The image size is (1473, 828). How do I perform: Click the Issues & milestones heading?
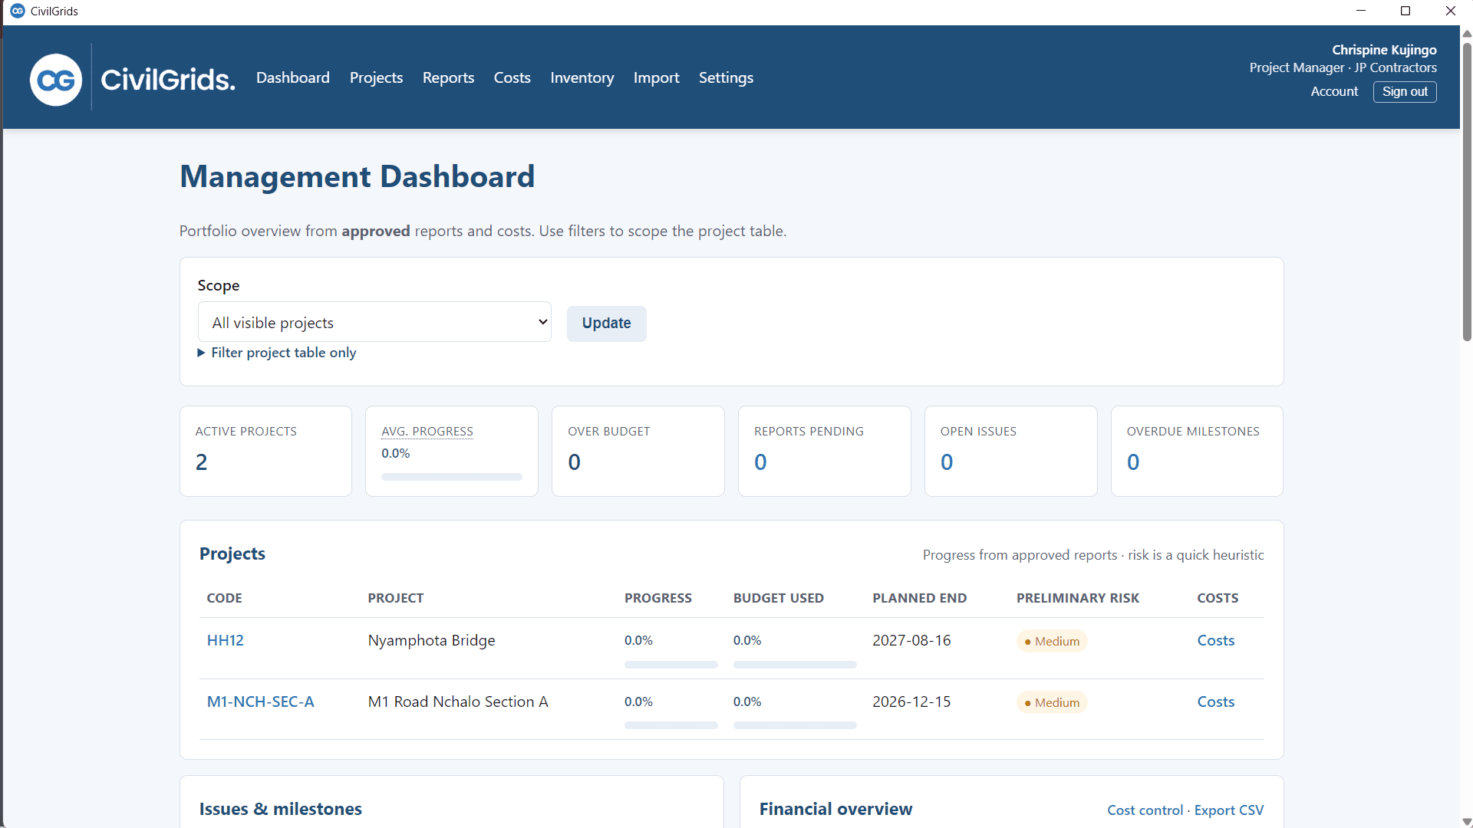pyautogui.click(x=280, y=809)
